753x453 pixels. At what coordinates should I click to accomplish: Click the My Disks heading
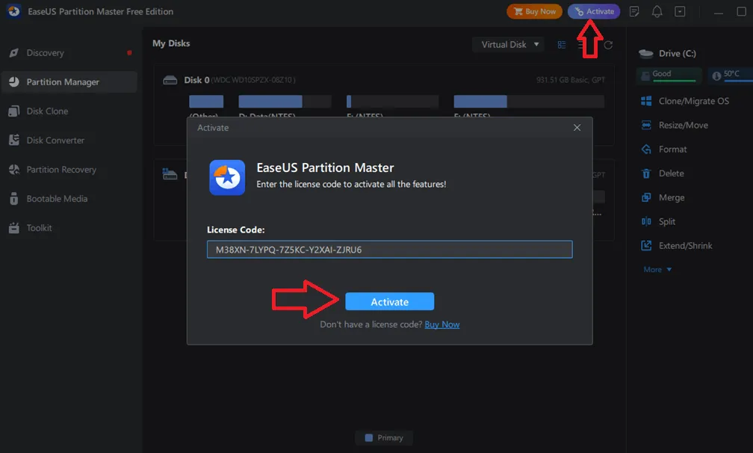click(171, 43)
